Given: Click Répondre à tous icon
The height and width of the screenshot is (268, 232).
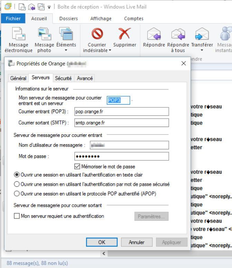Looking at the screenshot, I should coord(178,34).
